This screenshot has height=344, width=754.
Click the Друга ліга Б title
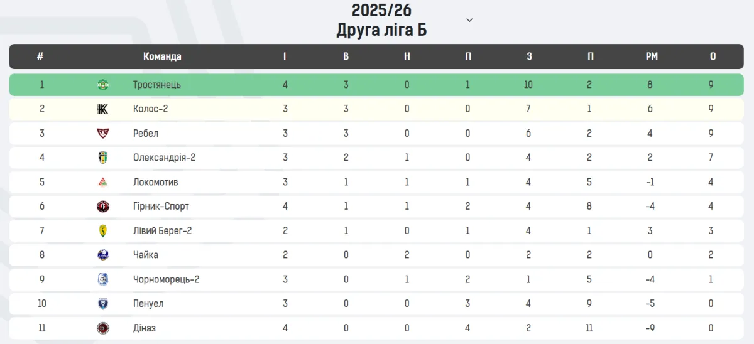coord(381,30)
